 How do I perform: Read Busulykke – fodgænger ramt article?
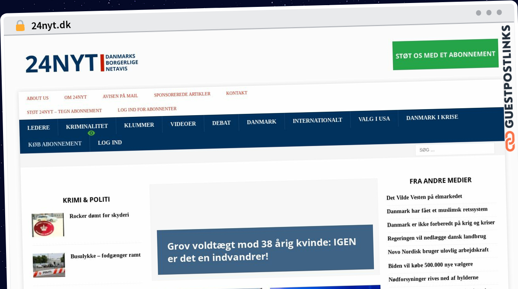pyautogui.click(x=106, y=256)
